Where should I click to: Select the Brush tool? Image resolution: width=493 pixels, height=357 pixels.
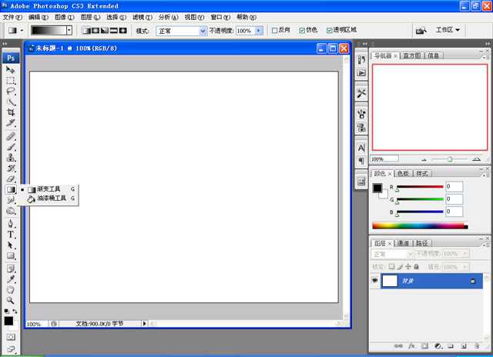tap(10, 147)
